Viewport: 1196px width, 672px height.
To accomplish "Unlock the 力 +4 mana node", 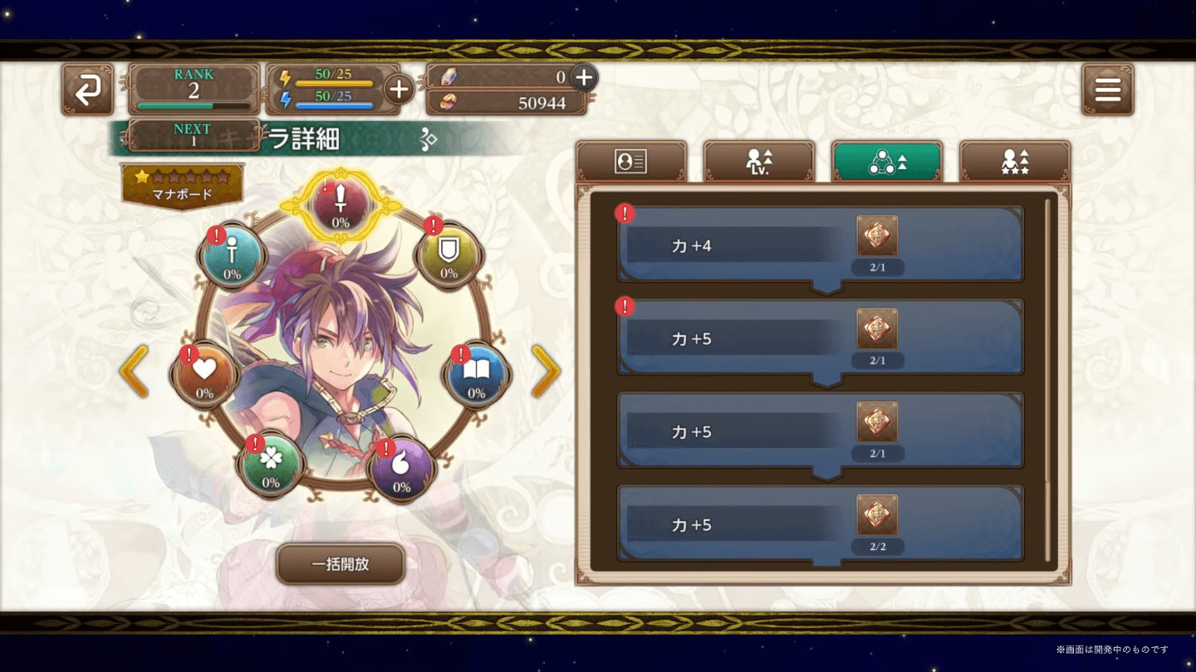I will pos(821,246).
